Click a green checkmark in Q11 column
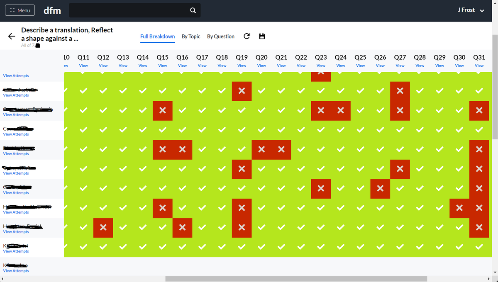The height and width of the screenshot is (282, 498). [83, 91]
